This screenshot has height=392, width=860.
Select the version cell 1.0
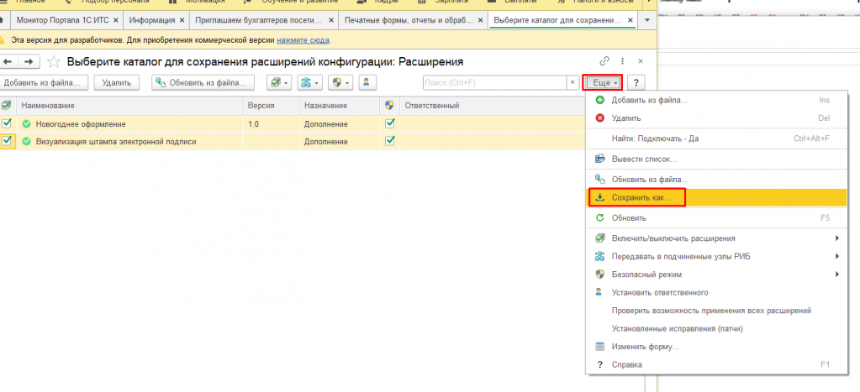click(x=272, y=124)
